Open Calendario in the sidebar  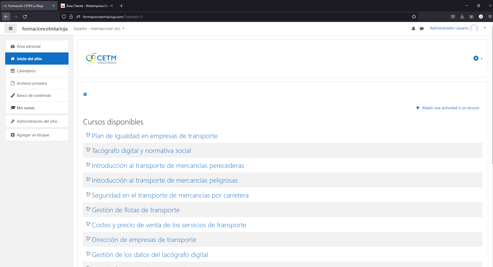[37, 71]
